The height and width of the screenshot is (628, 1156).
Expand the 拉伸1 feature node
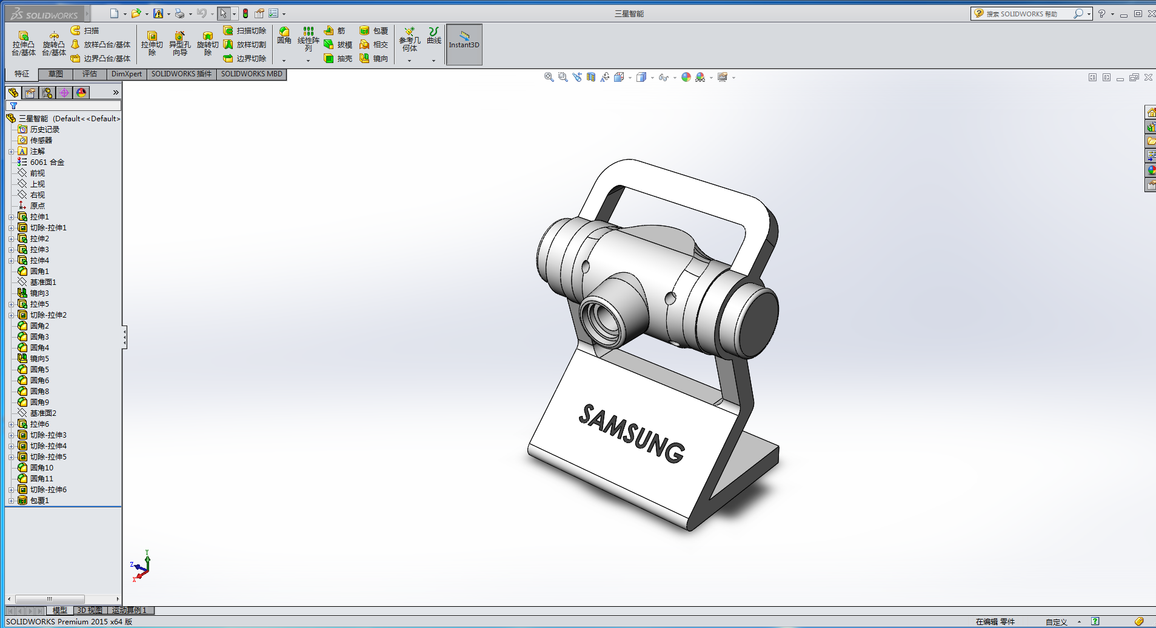(x=11, y=217)
